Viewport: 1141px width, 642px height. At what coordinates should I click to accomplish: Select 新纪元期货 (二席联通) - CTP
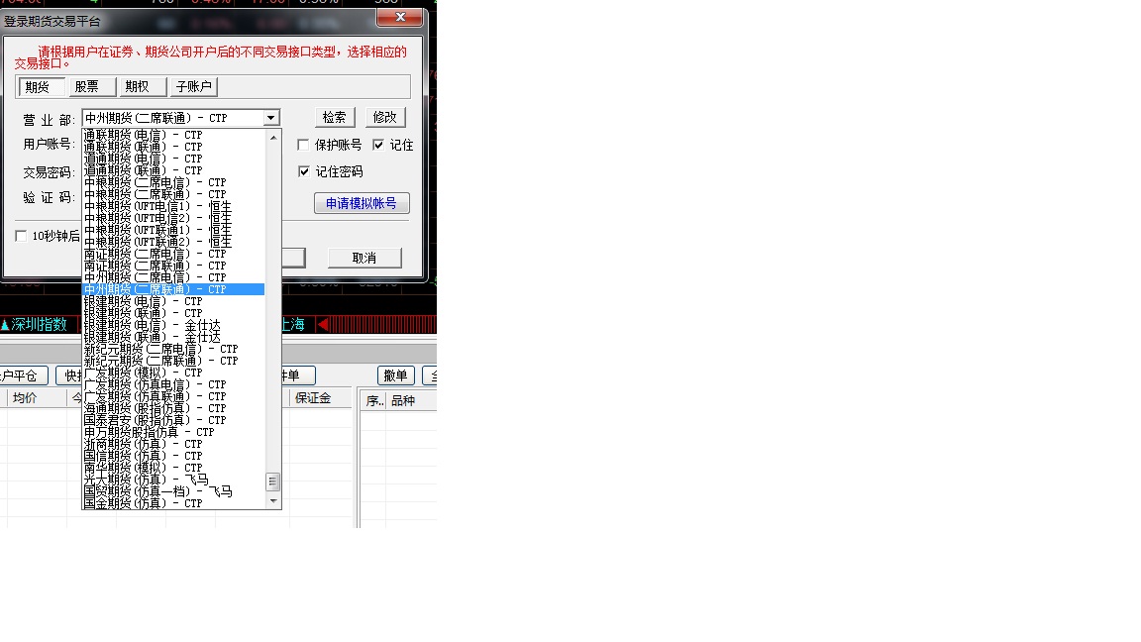click(173, 361)
